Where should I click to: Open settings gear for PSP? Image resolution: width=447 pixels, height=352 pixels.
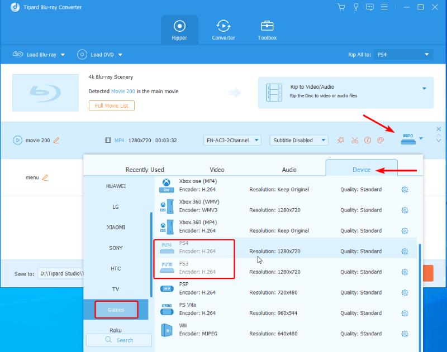coord(405,292)
